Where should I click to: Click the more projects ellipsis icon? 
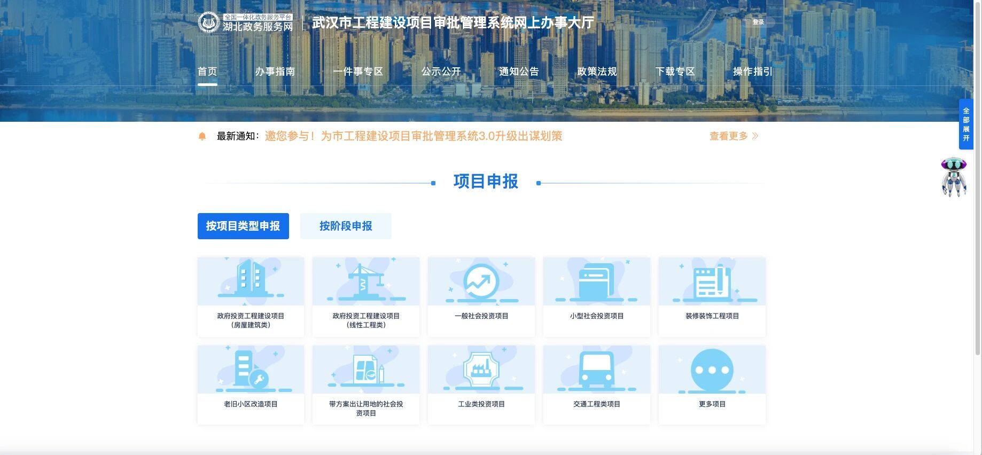712,370
